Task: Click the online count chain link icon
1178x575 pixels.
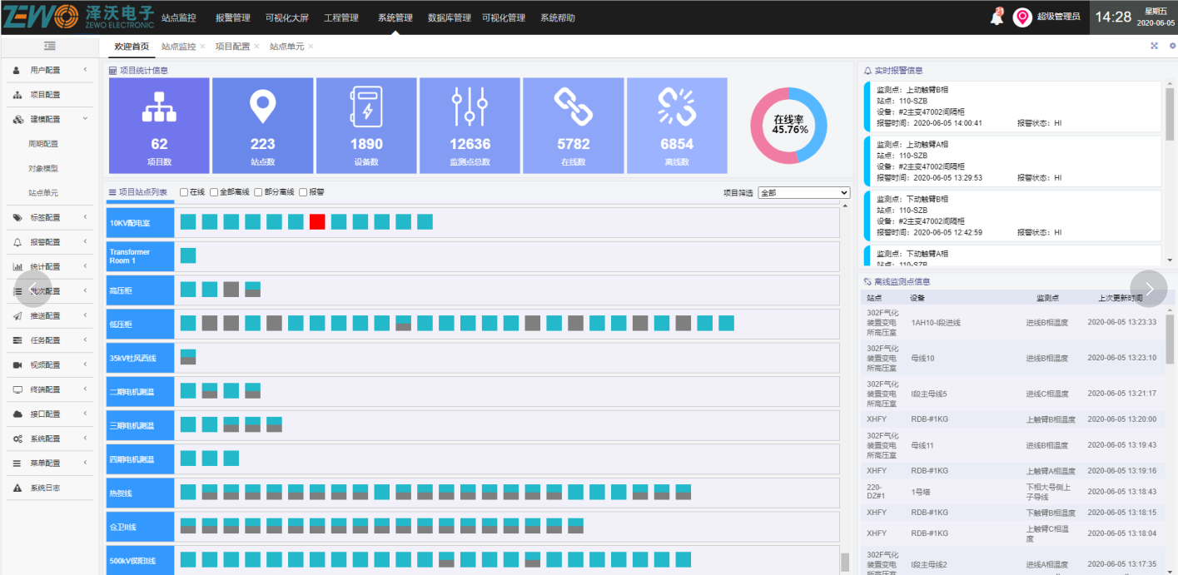Action: pos(573,107)
